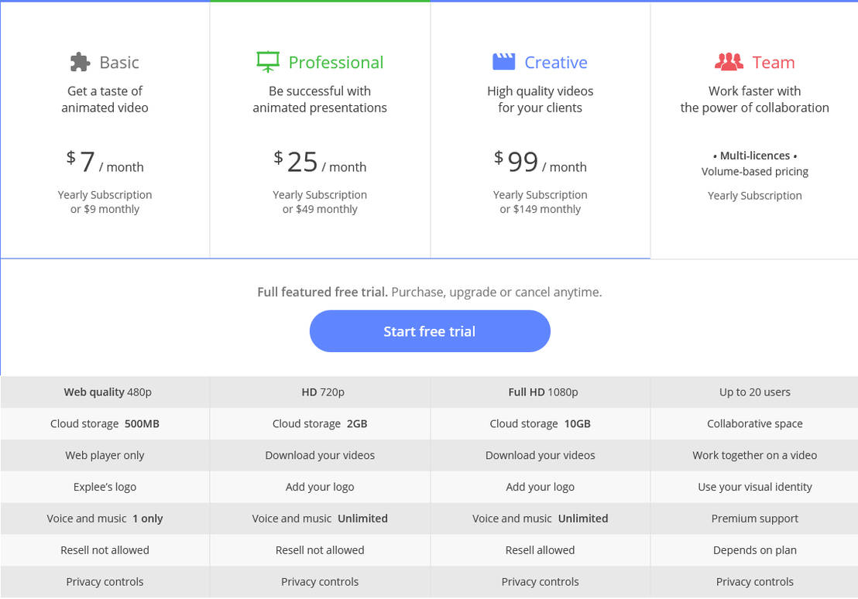The height and width of the screenshot is (599, 858).
Task: Choose the Team plan heading
Action: pos(773,63)
